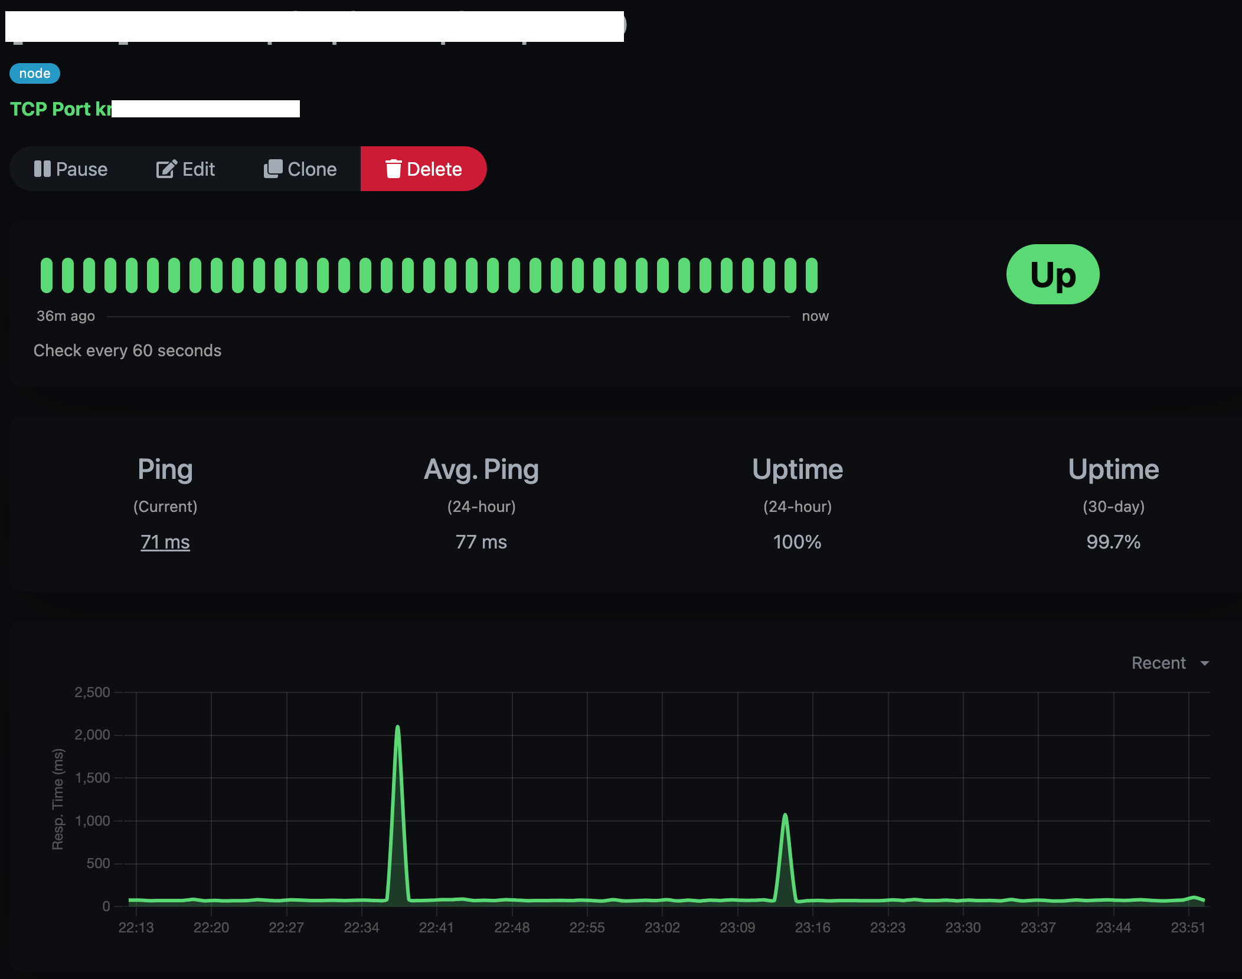Click the red Delete button text

434,169
